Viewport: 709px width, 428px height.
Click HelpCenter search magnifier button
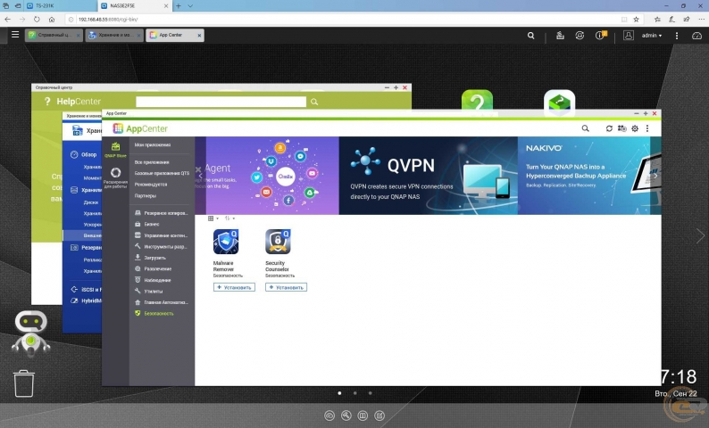click(314, 102)
